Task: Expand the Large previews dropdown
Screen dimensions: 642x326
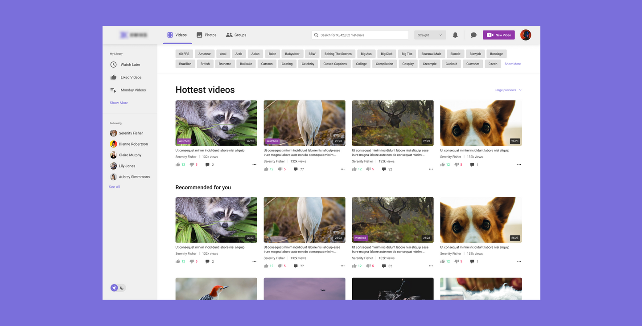Action: click(508, 90)
